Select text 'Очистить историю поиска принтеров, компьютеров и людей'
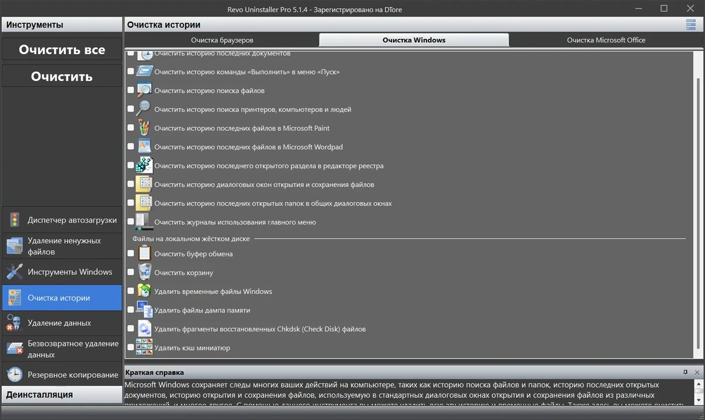705x420 pixels. (253, 109)
